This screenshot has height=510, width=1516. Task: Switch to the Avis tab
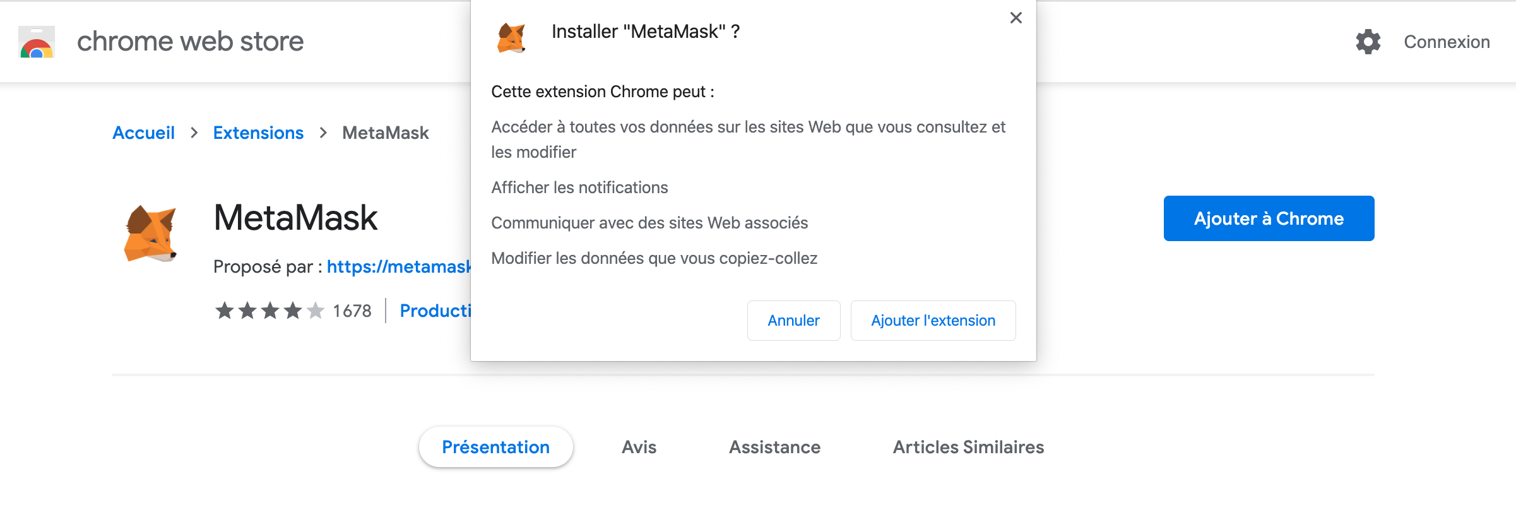(639, 447)
